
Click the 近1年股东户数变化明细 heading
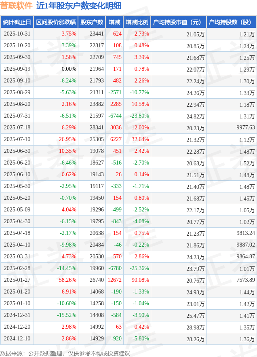[x=73, y=6]
